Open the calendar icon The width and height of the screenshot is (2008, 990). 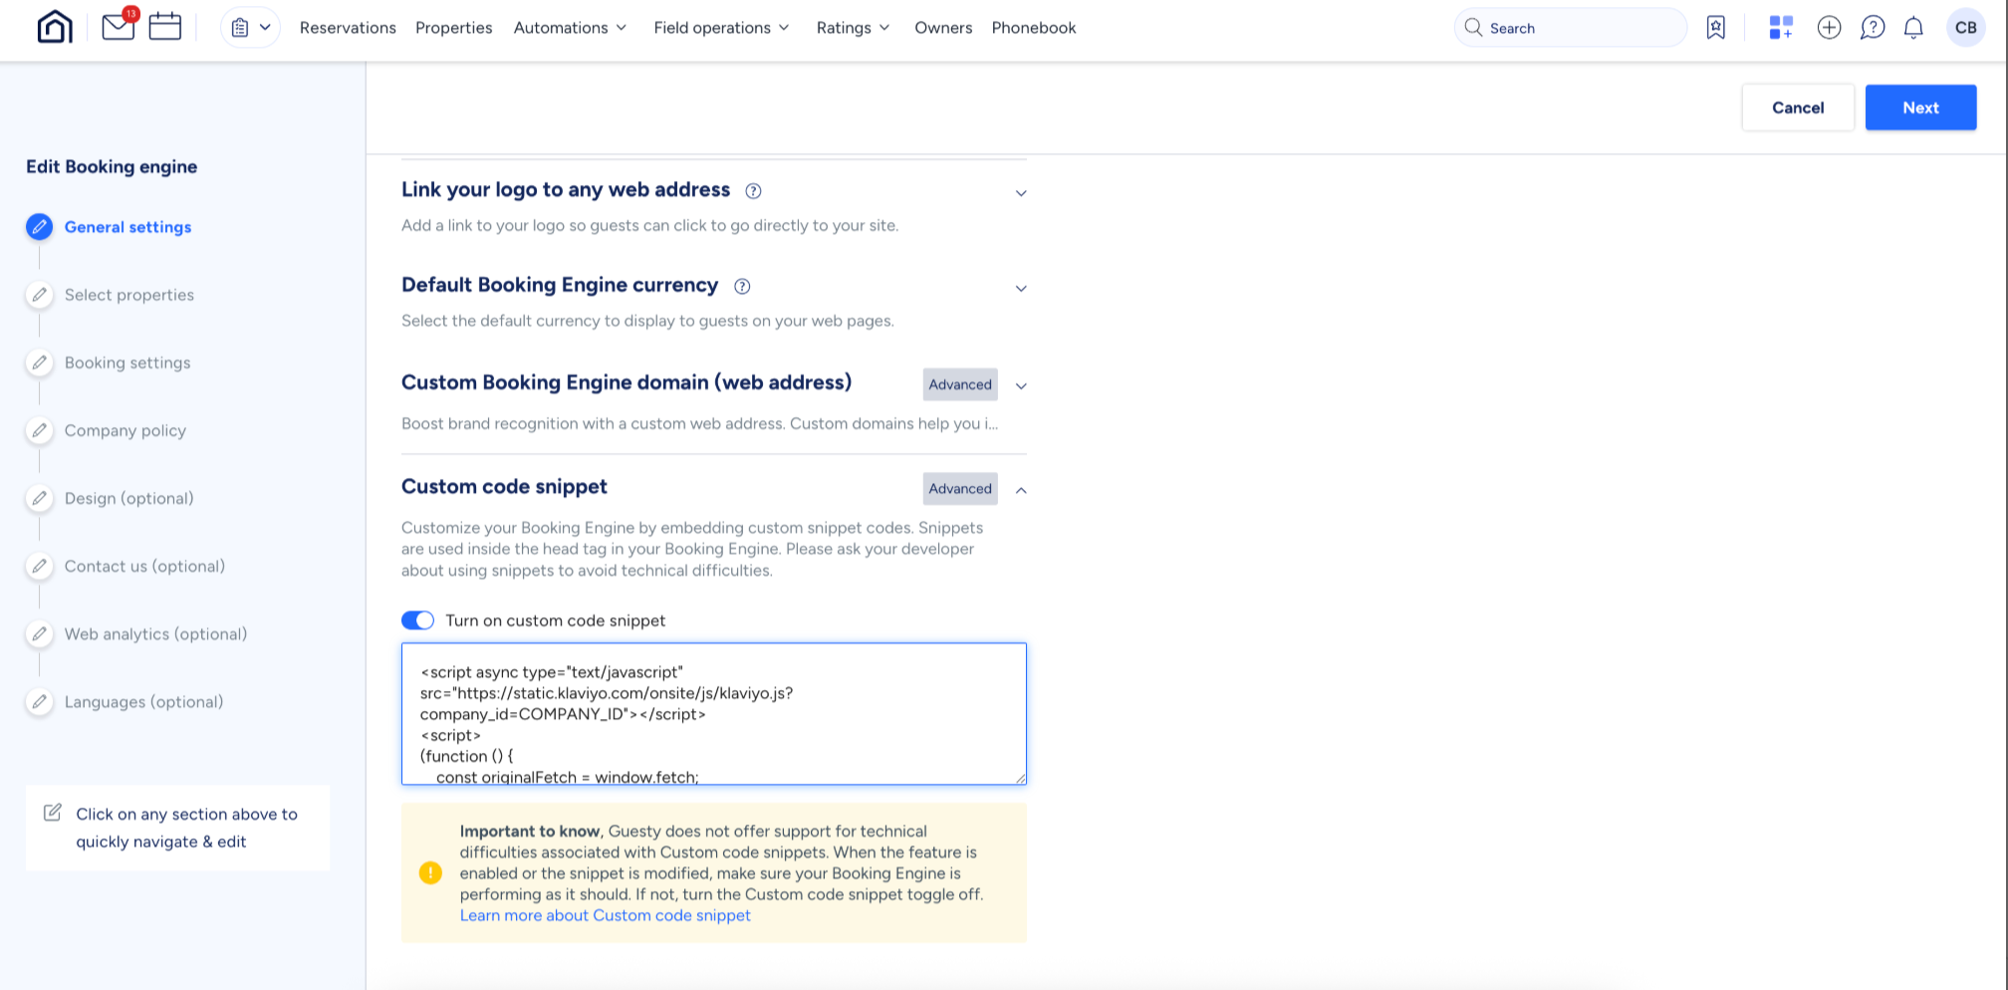click(164, 27)
